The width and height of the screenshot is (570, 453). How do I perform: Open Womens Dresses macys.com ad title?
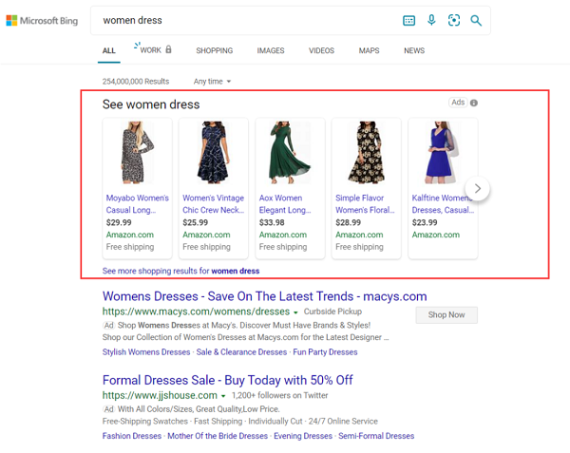click(265, 296)
